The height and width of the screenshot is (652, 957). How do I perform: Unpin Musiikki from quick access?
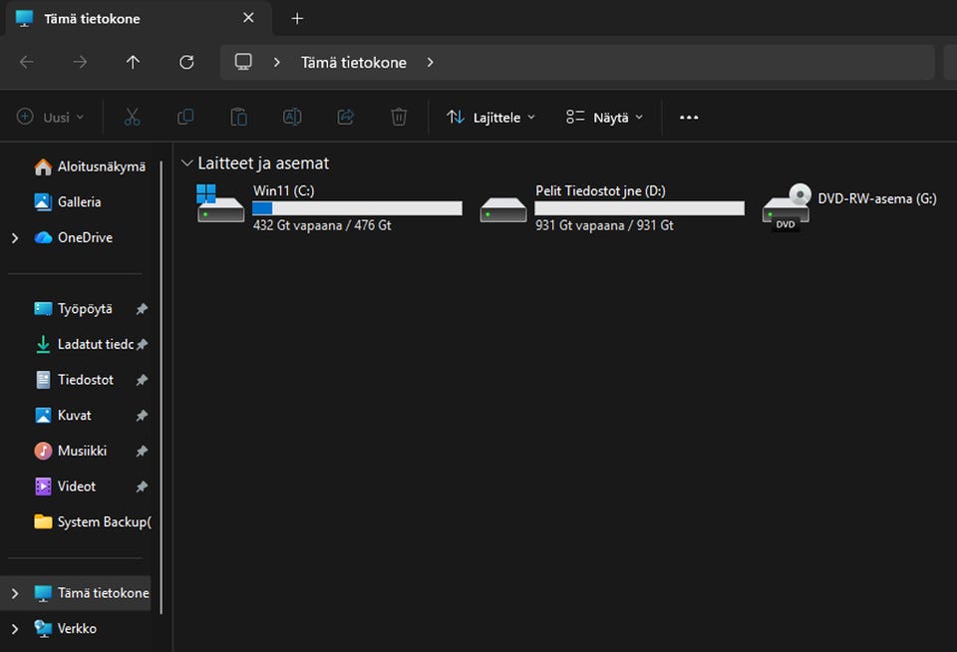142,452
